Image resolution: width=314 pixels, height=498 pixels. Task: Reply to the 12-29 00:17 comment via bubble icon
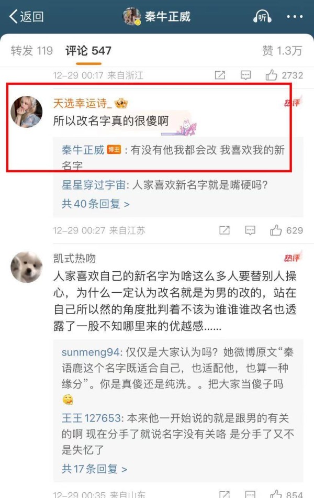[x=246, y=75]
